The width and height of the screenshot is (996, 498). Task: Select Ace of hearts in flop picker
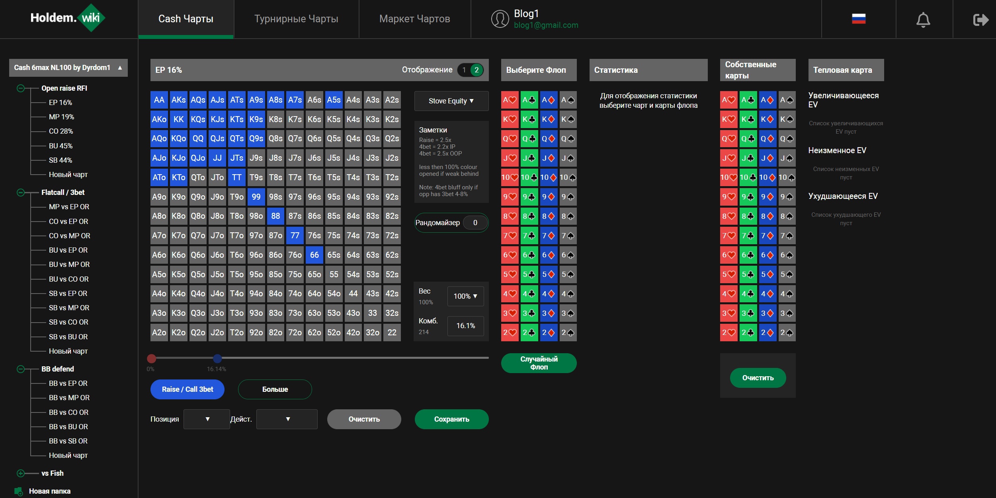coord(510,100)
